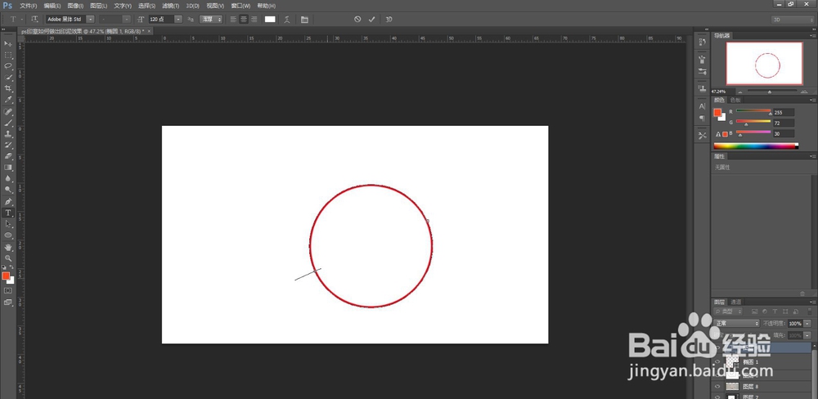Select the Move tool
Viewport: 818px width, 399px height.
(x=8, y=44)
